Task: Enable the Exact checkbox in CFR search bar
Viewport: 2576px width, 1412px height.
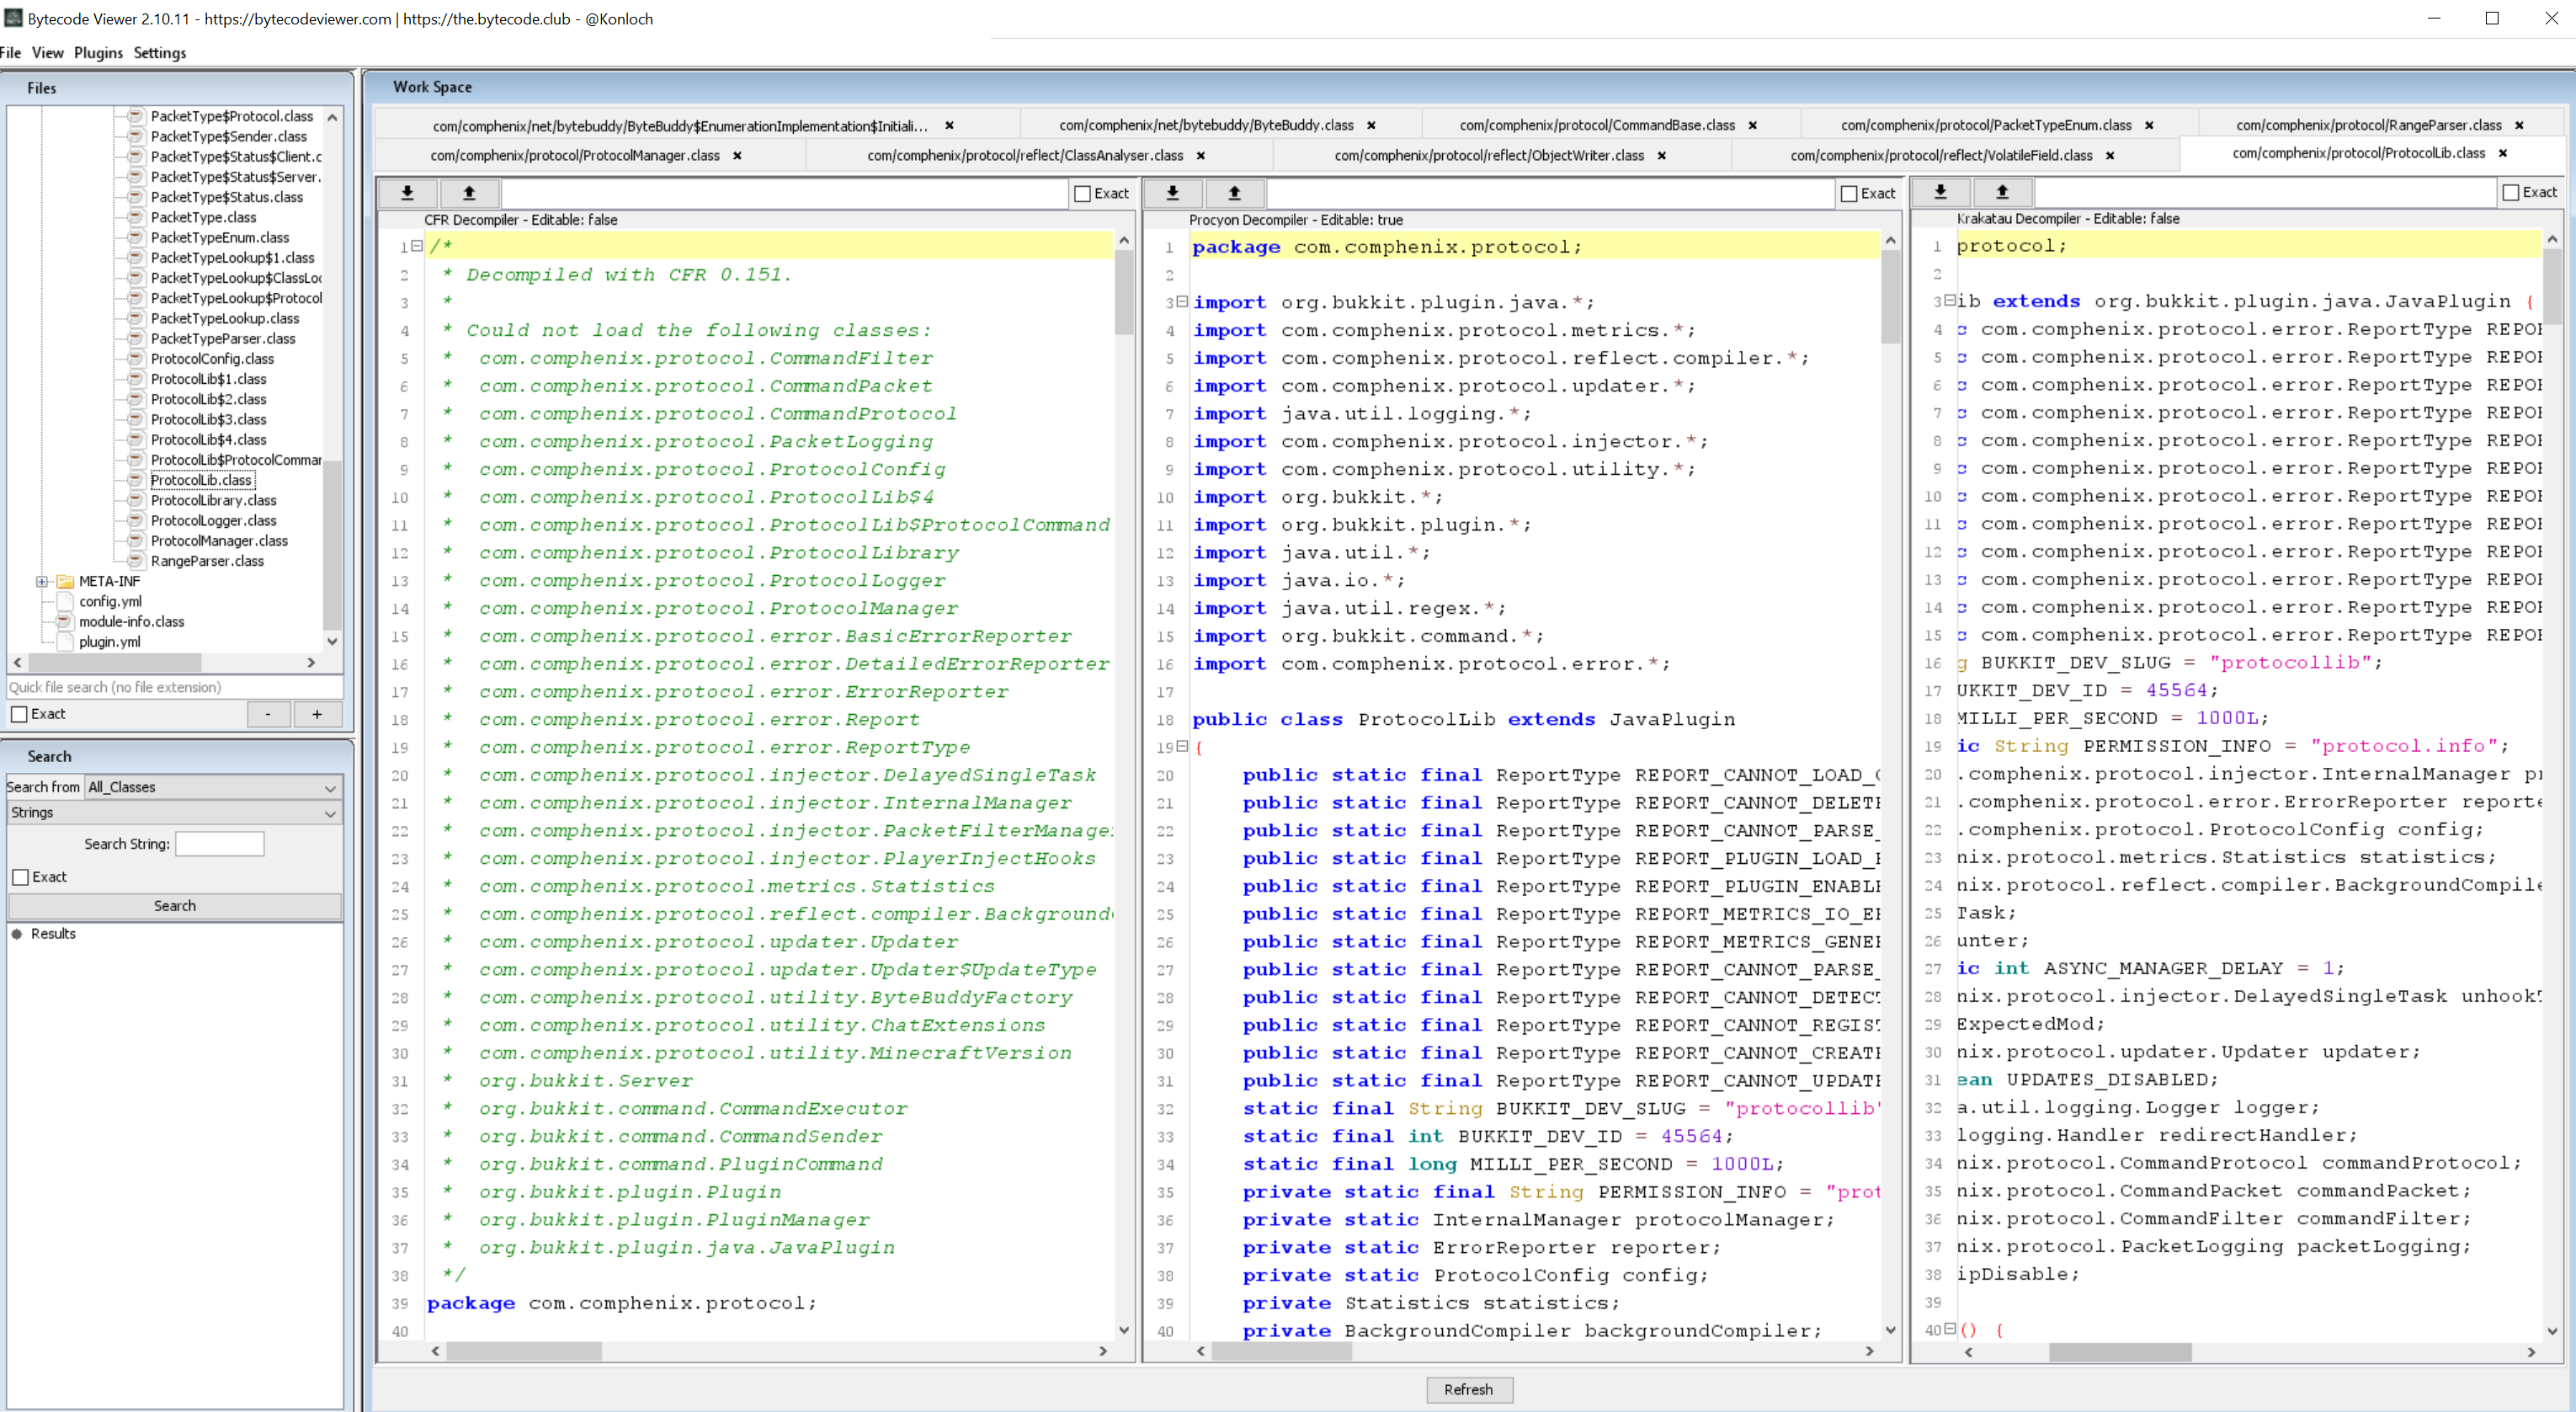Action: 1081,193
